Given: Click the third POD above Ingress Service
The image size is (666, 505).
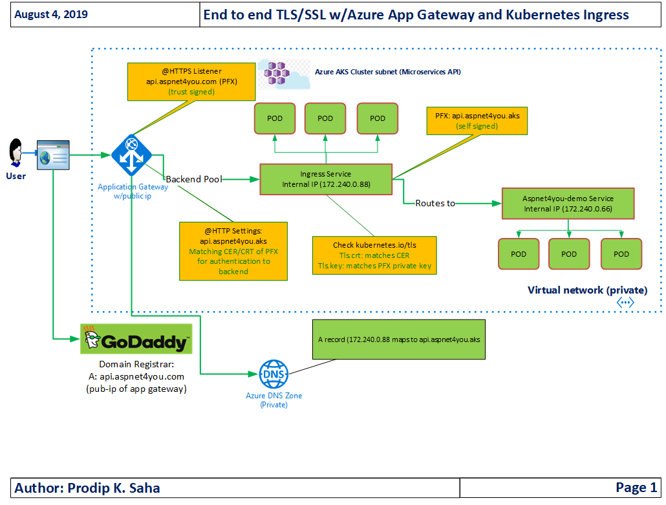Looking at the screenshot, I should [x=378, y=118].
